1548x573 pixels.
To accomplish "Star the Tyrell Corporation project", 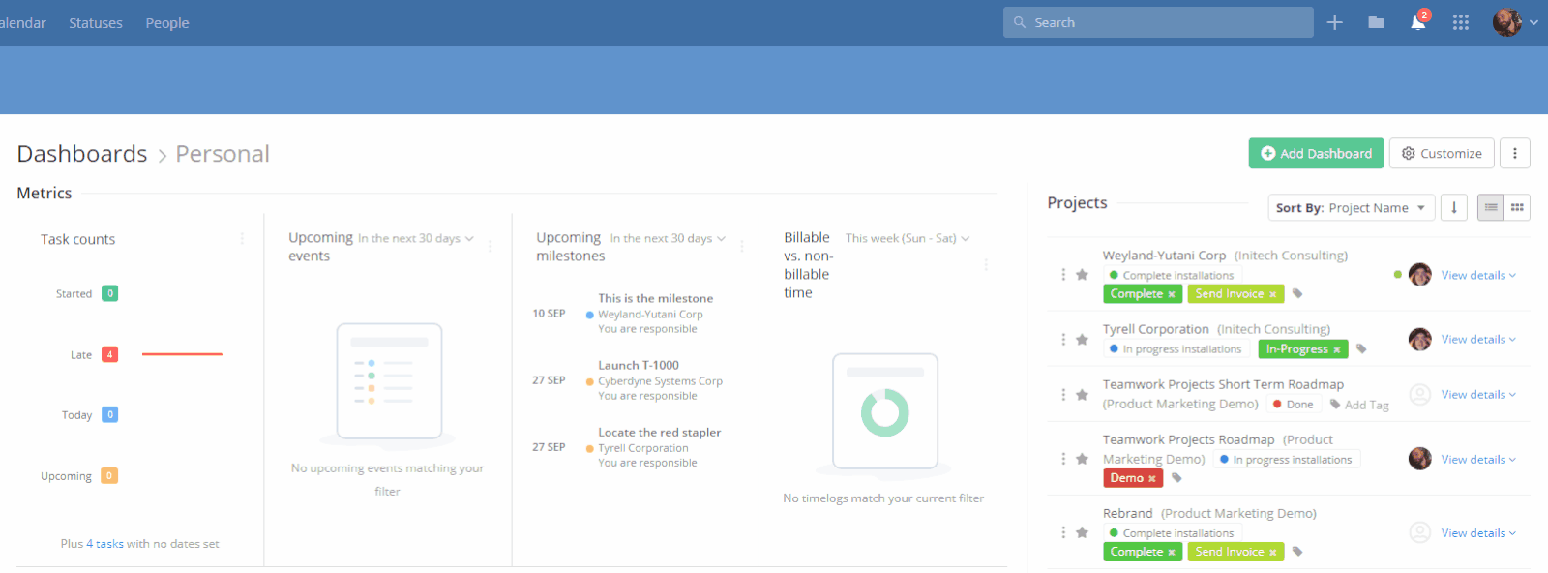I will point(1082,339).
